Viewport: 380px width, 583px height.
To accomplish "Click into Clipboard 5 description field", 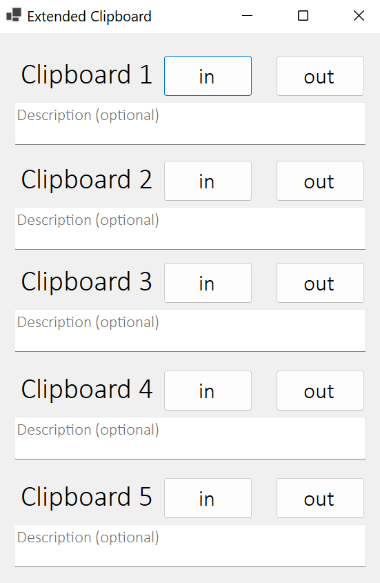I will [x=190, y=546].
